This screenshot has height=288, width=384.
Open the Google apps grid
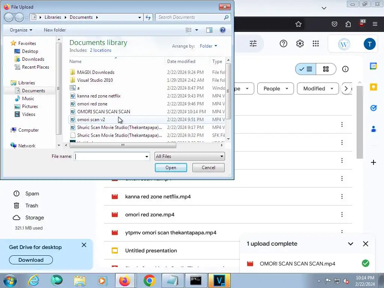click(316, 43)
